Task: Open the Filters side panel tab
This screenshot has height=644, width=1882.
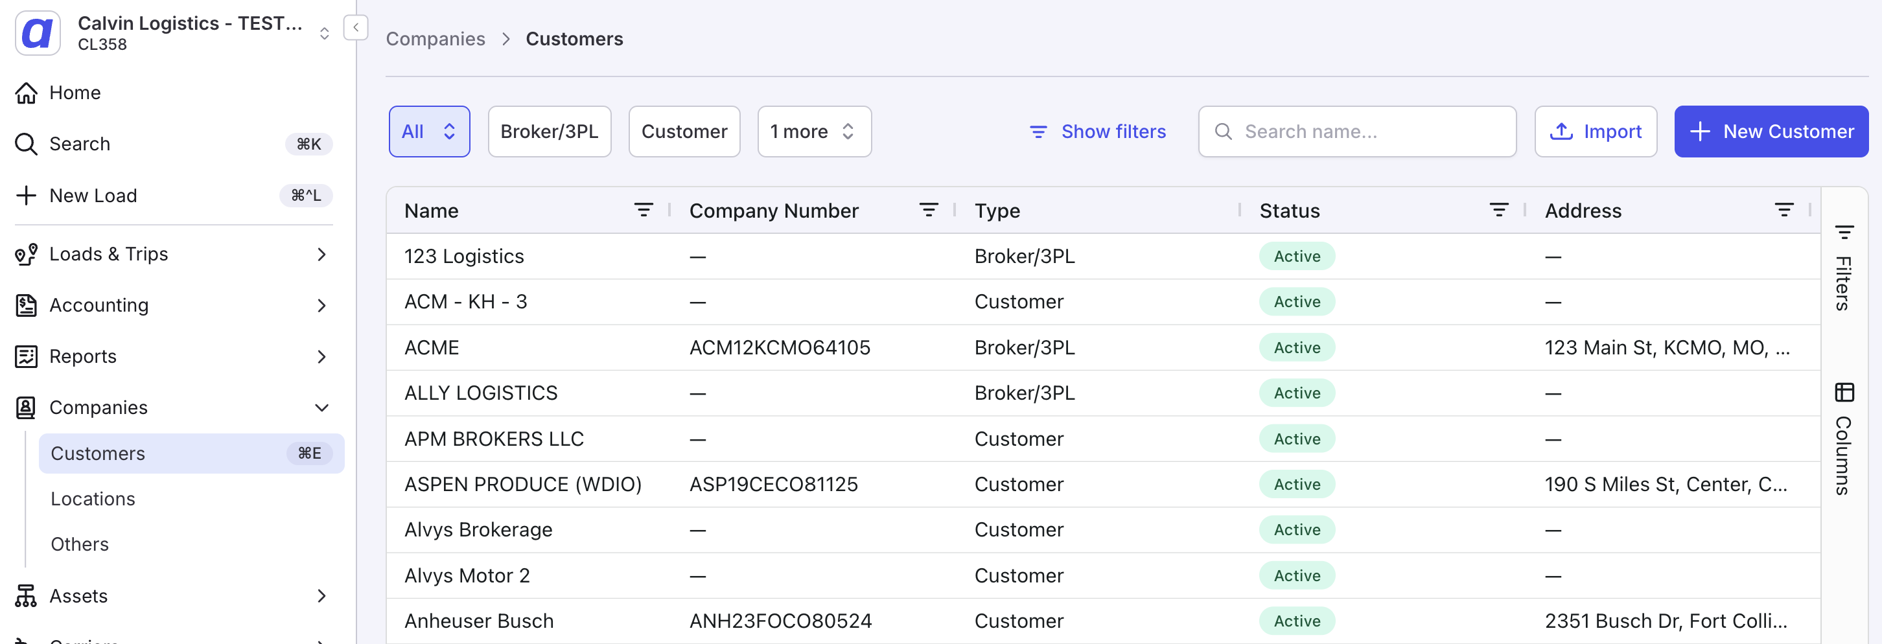Action: [x=1843, y=268]
